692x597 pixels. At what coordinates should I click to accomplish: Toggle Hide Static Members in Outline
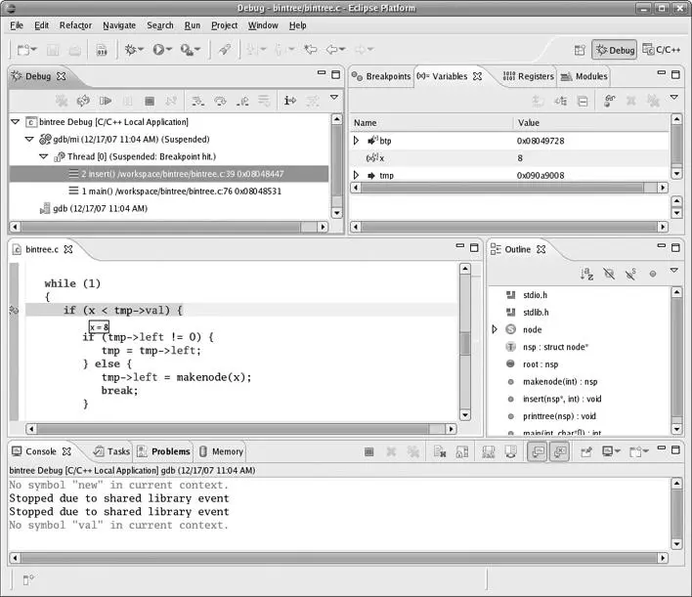coord(630,276)
